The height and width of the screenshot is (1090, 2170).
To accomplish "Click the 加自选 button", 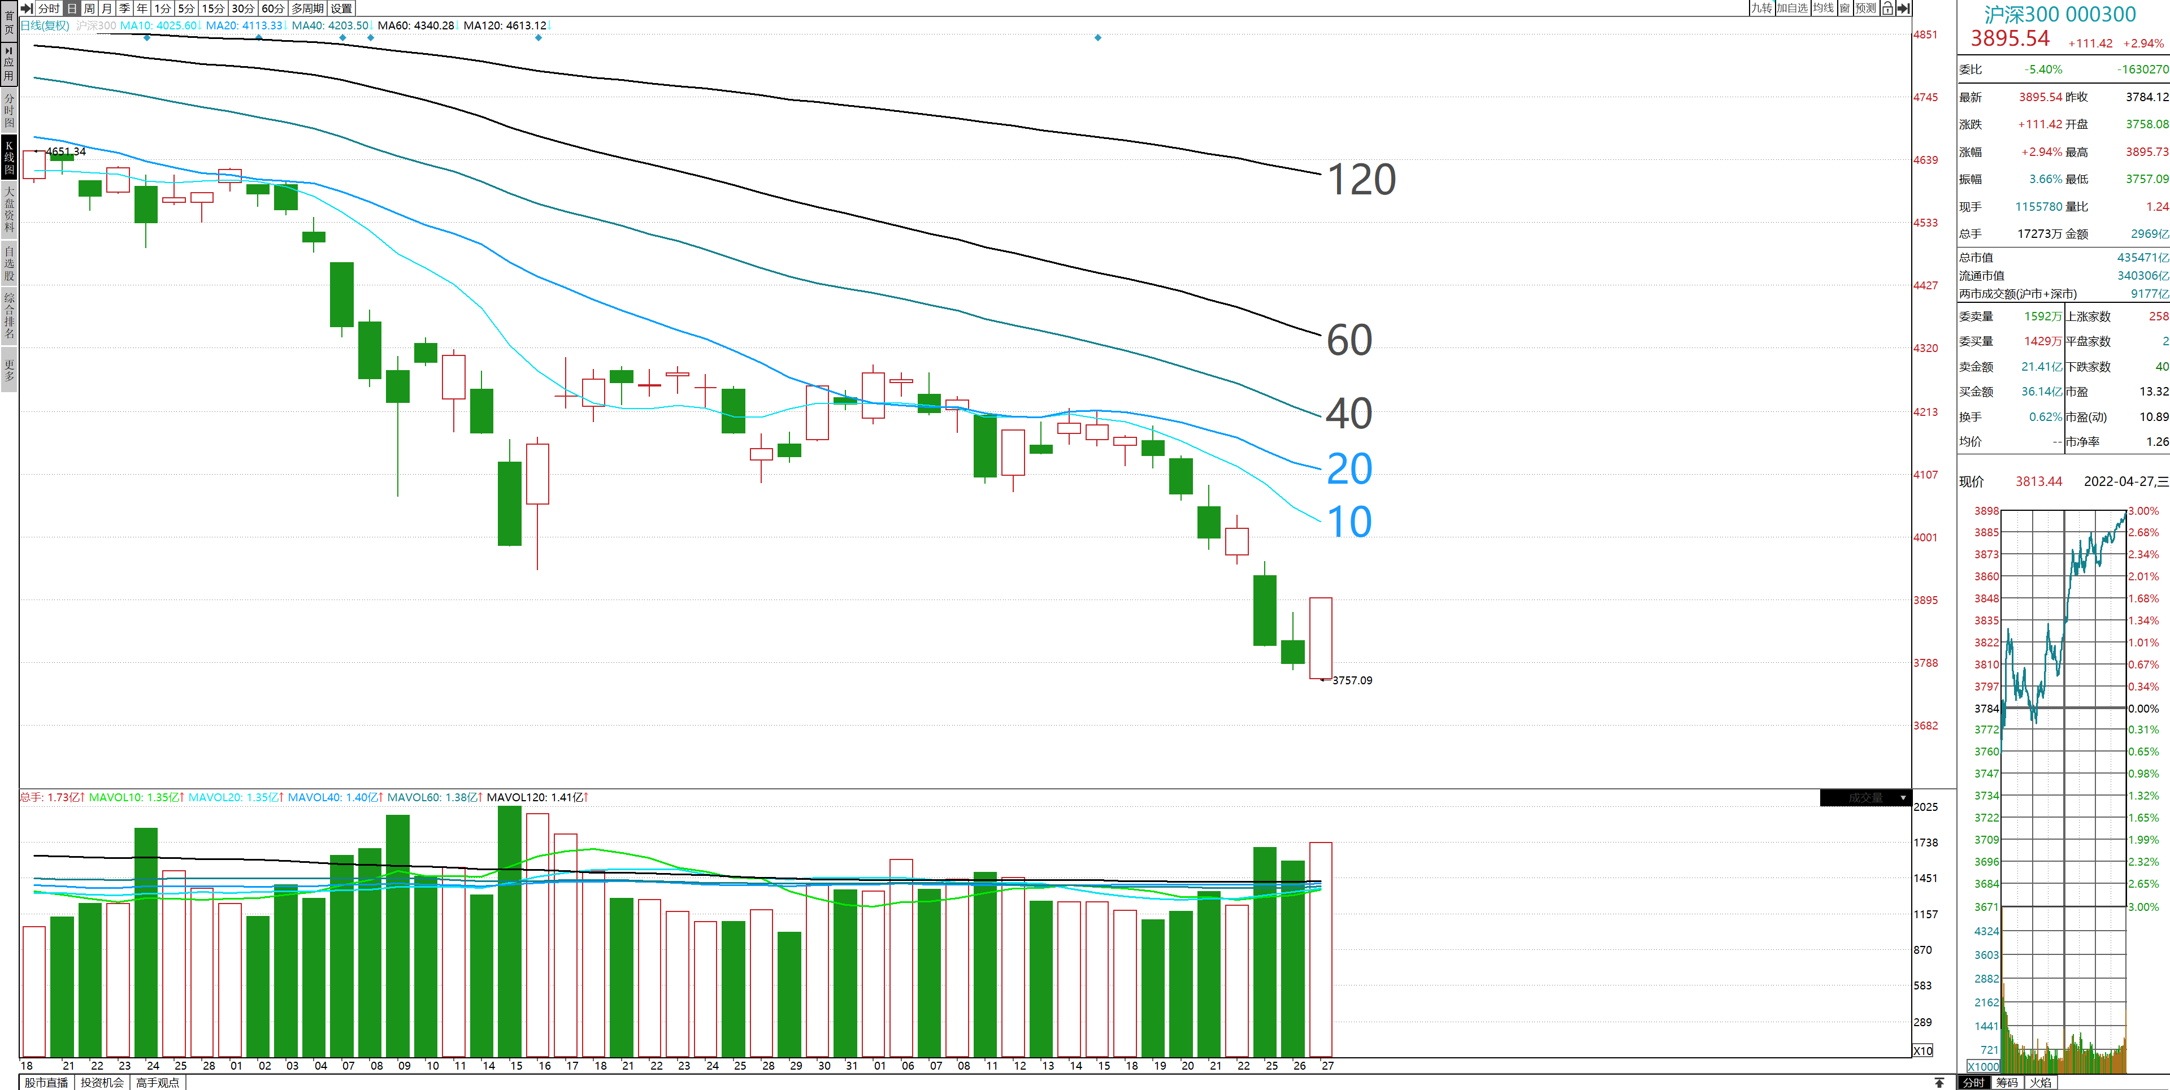I will tap(1792, 8).
